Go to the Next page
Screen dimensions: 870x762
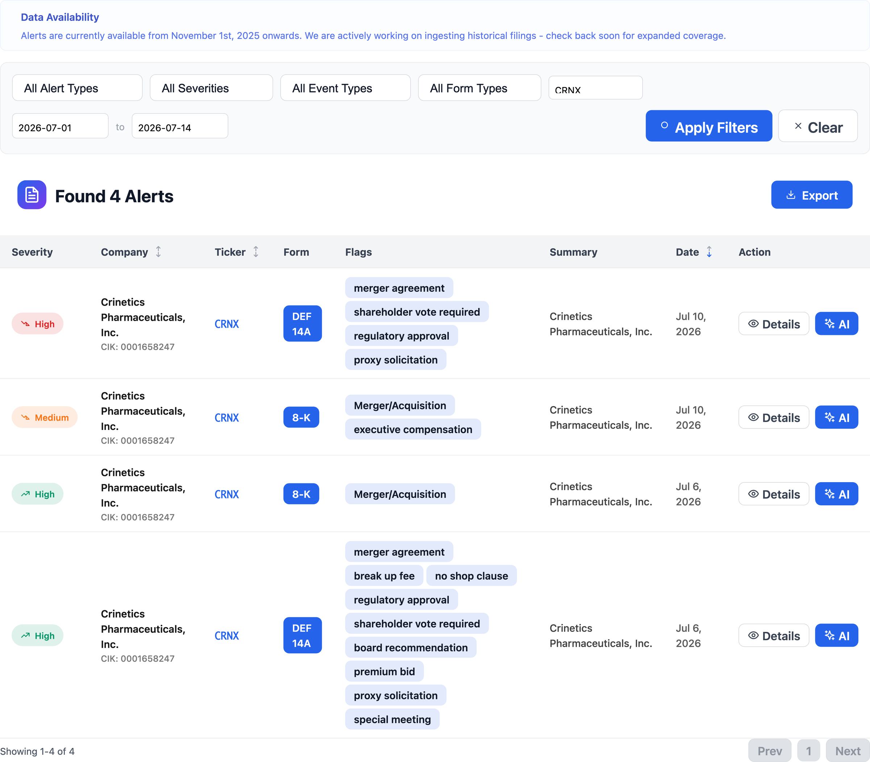pyautogui.click(x=848, y=751)
